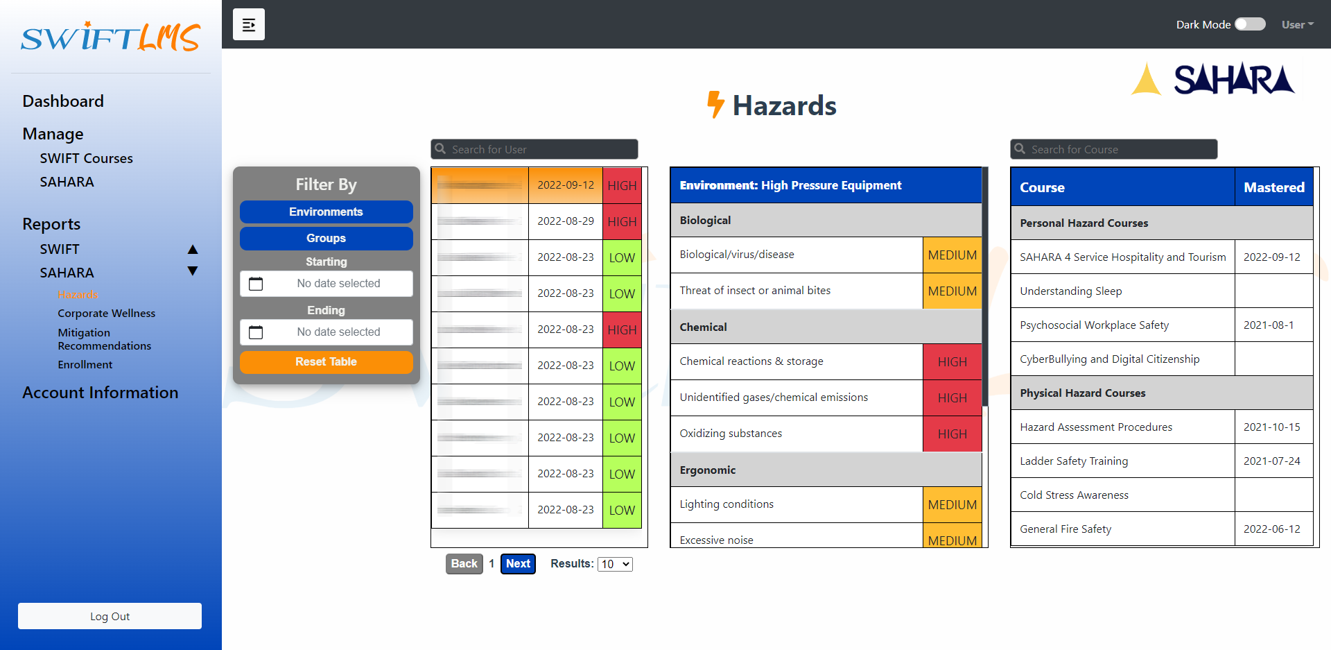
Task: Click the lightning bolt Hazards icon
Action: click(715, 105)
